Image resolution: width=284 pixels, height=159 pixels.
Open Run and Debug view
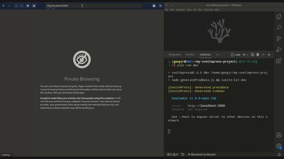(x=279, y=49)
